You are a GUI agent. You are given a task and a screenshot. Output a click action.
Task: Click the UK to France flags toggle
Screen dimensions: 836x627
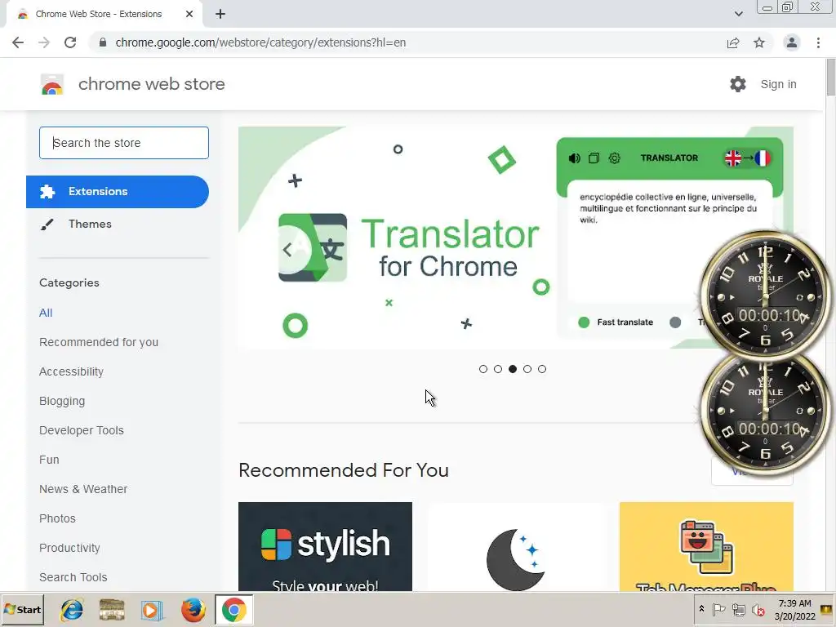pos(748,158)
